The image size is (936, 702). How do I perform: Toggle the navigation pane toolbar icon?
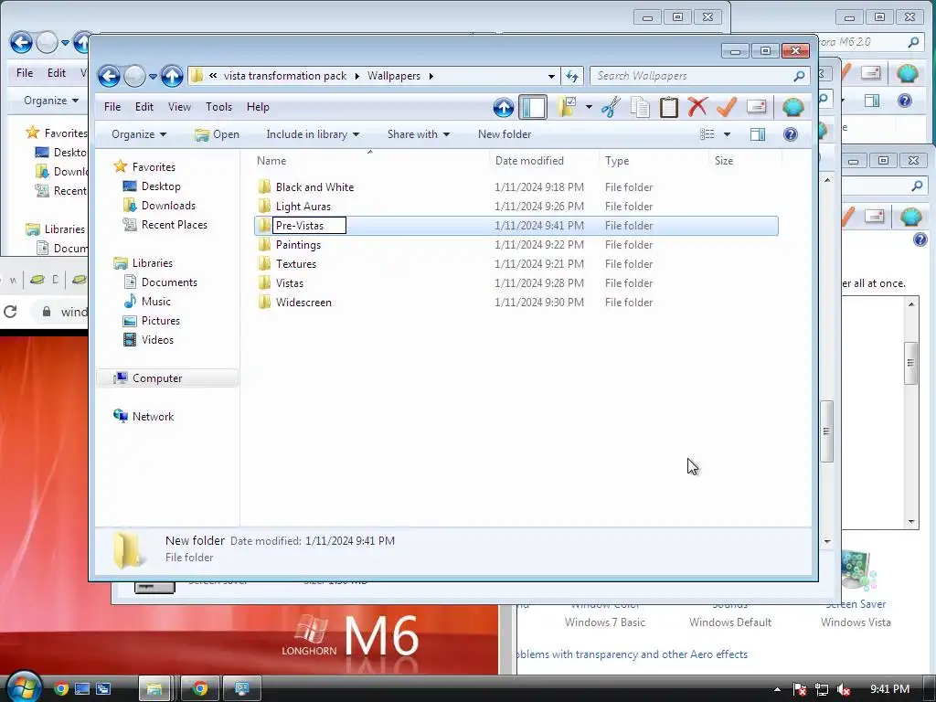533,108
